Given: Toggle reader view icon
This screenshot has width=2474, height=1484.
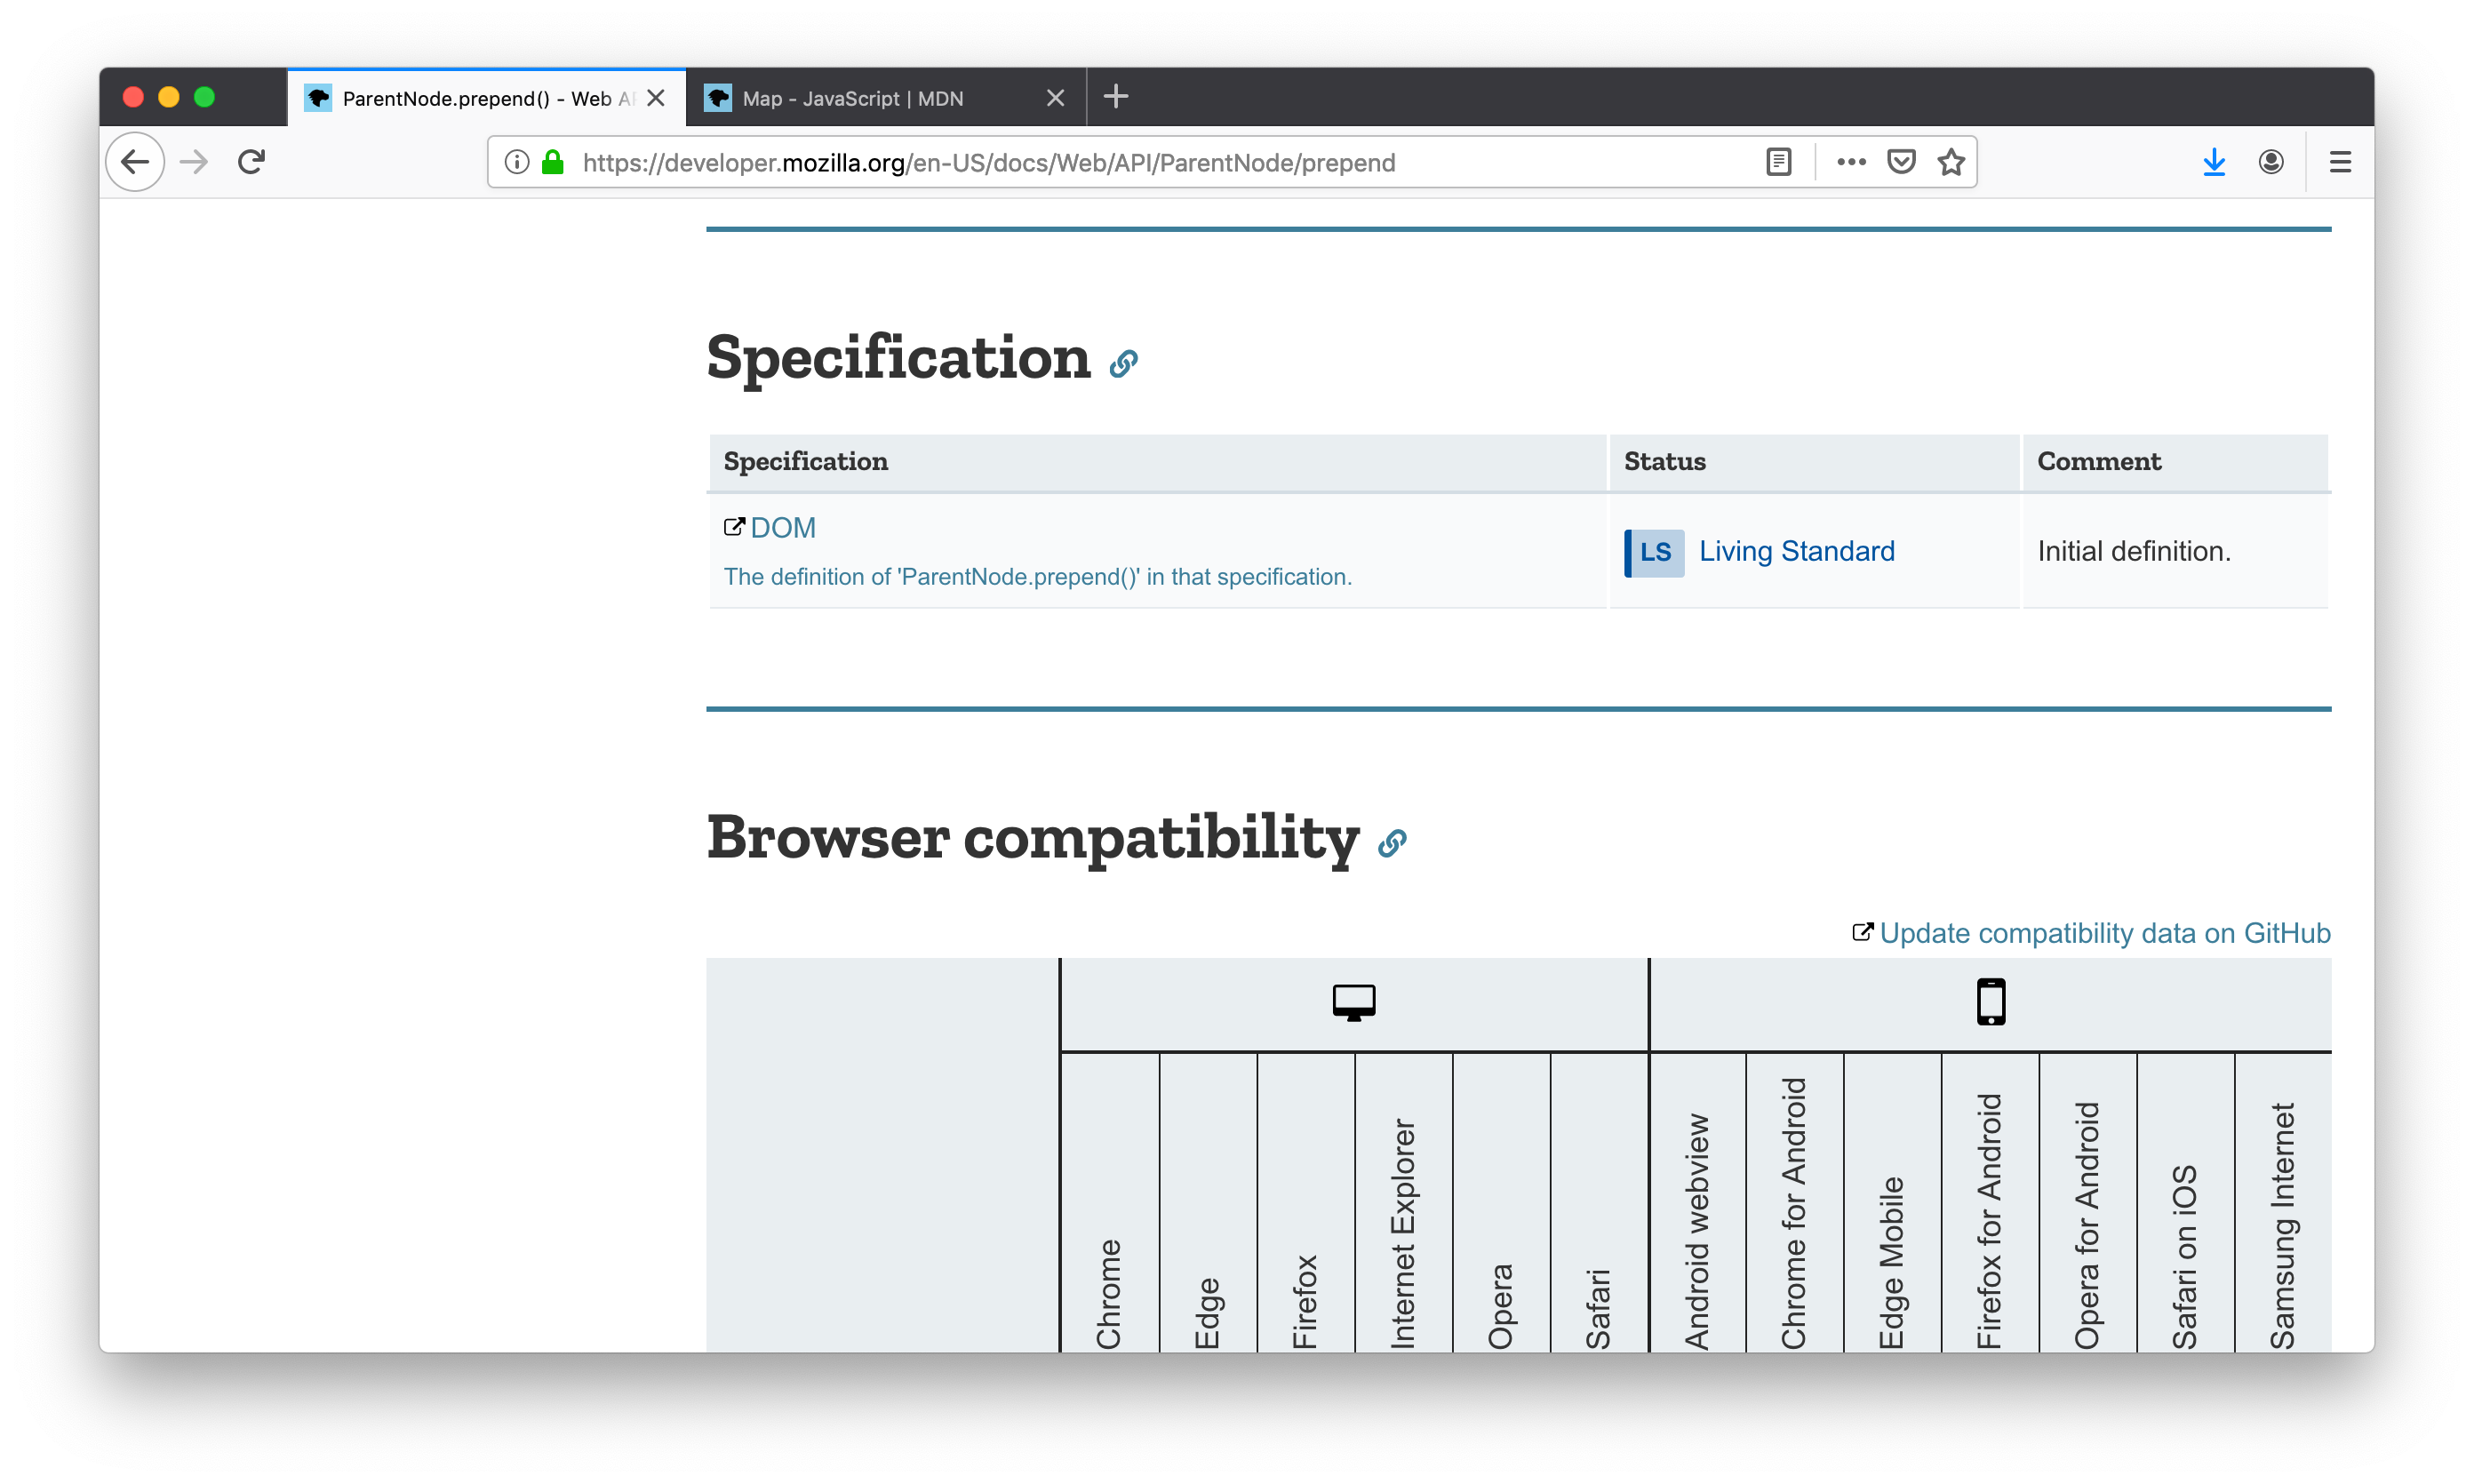Looking at the screenshot, I should pyautogui.click(x=1778, y=162).
